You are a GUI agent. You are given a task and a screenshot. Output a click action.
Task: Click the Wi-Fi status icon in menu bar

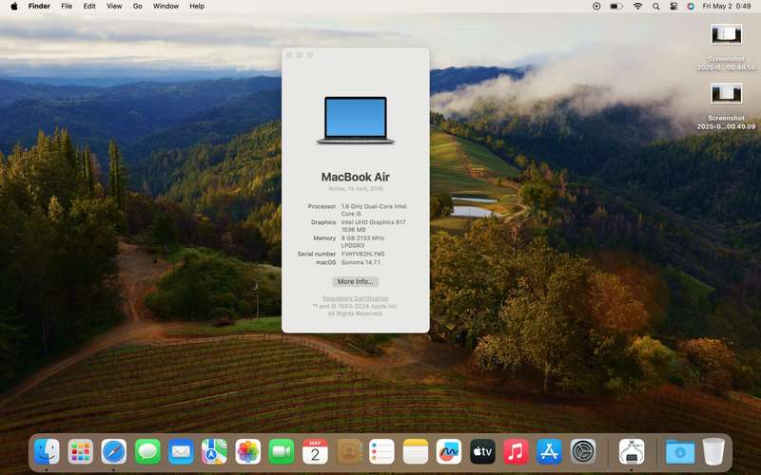637,7
